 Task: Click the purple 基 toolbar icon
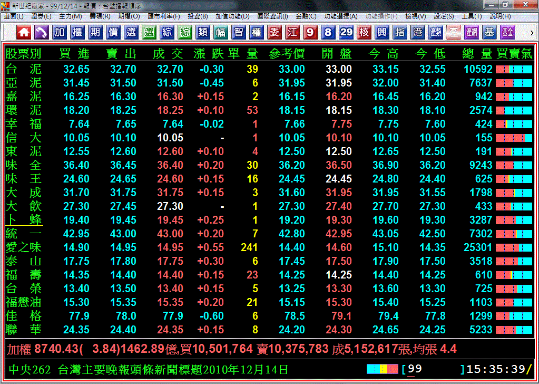pyautogui.click(x=489, y=32)
